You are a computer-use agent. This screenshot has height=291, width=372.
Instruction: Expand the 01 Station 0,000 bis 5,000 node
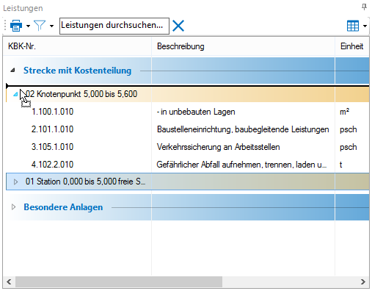pyautogui.click(x=15, y=182)
